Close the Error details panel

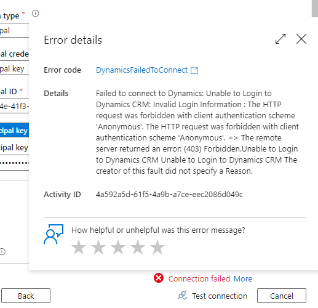click(301, 39)
